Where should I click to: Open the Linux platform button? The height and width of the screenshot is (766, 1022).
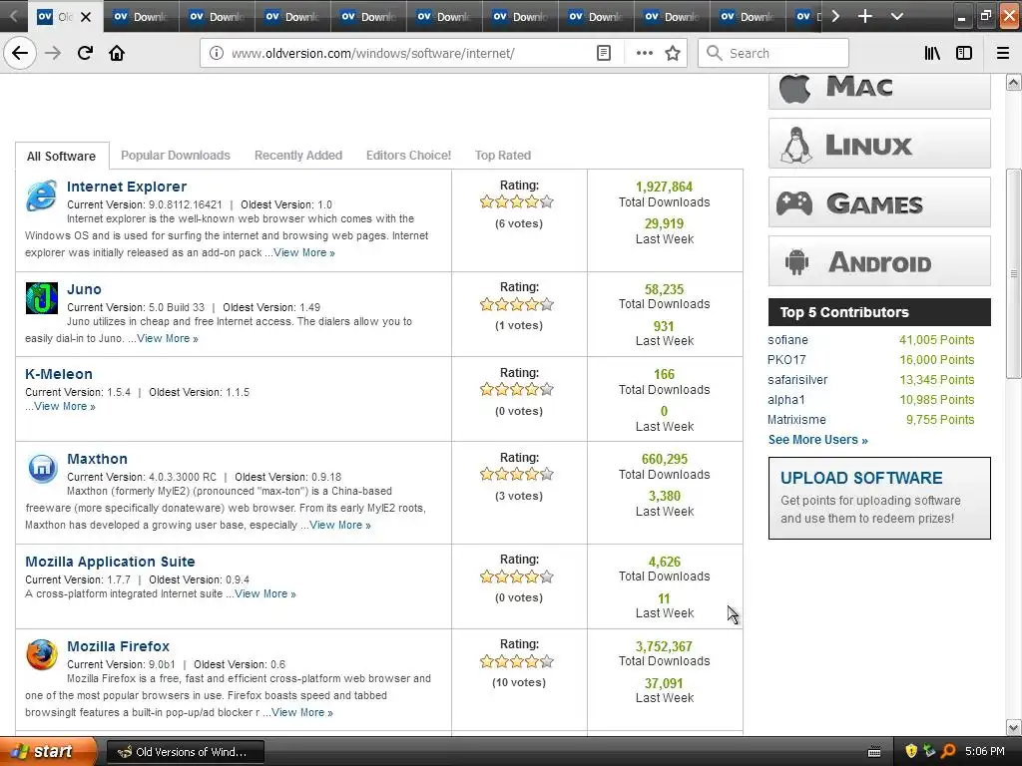[879, 144]
